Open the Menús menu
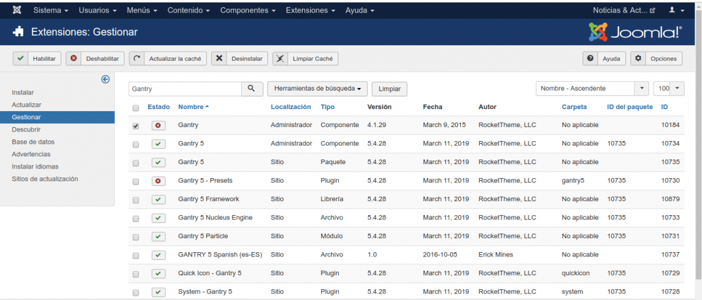The height and width of the screenshot is (300, 702). [x=142, y=10]
